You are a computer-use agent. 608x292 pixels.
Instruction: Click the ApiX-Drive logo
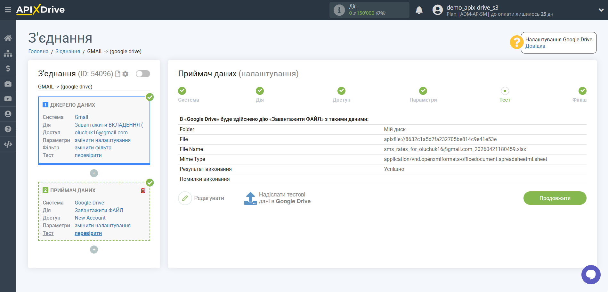click(40, 10)
